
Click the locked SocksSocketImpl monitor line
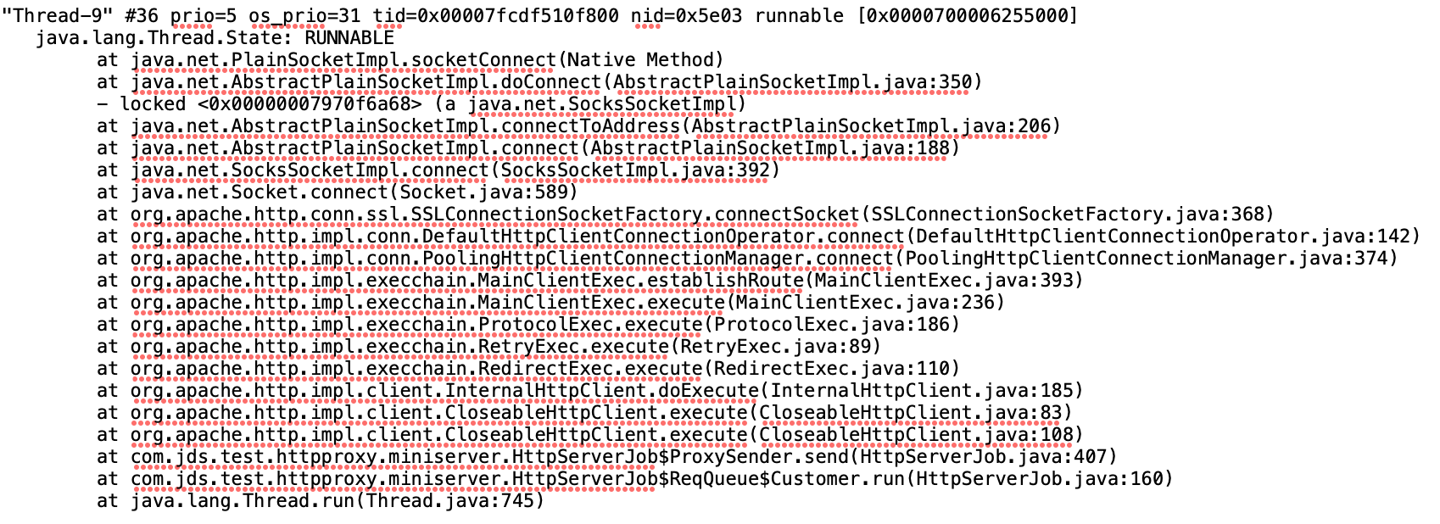[x=421, y=104]
